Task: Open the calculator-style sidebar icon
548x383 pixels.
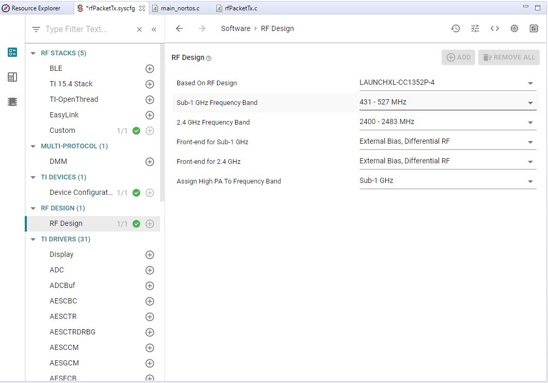Action: (12, 77)
